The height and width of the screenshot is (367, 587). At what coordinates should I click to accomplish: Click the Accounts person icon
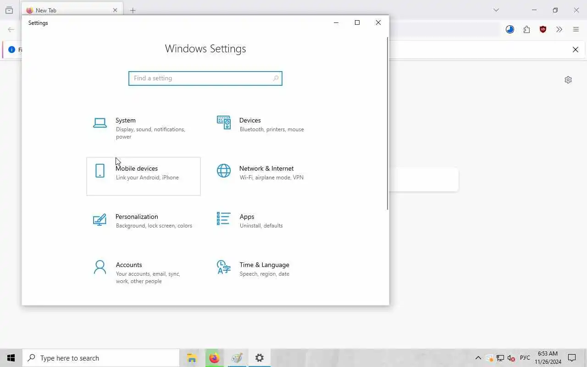click(100, 267)
